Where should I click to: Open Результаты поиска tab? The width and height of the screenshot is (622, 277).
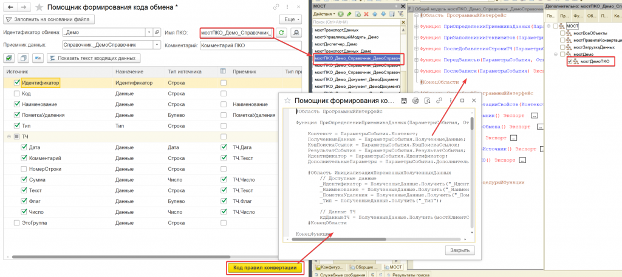click(406, 274)
